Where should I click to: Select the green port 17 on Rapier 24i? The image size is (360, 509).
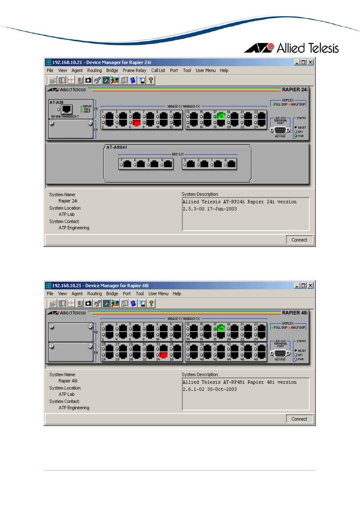click(221, 116)
